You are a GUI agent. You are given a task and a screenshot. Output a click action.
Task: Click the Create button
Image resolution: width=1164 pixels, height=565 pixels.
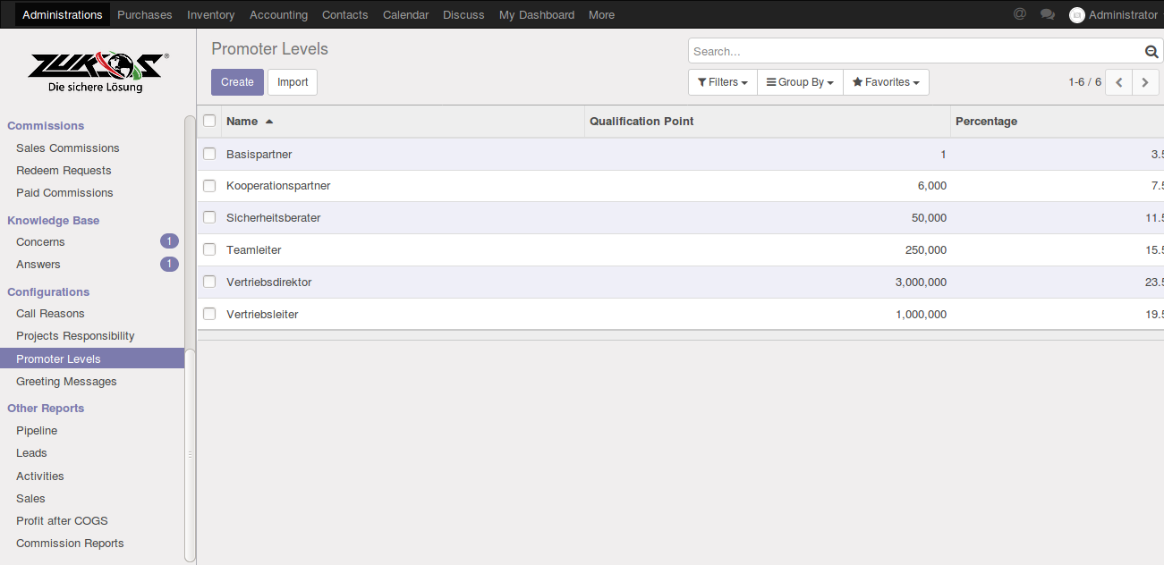tap(237, 82)
